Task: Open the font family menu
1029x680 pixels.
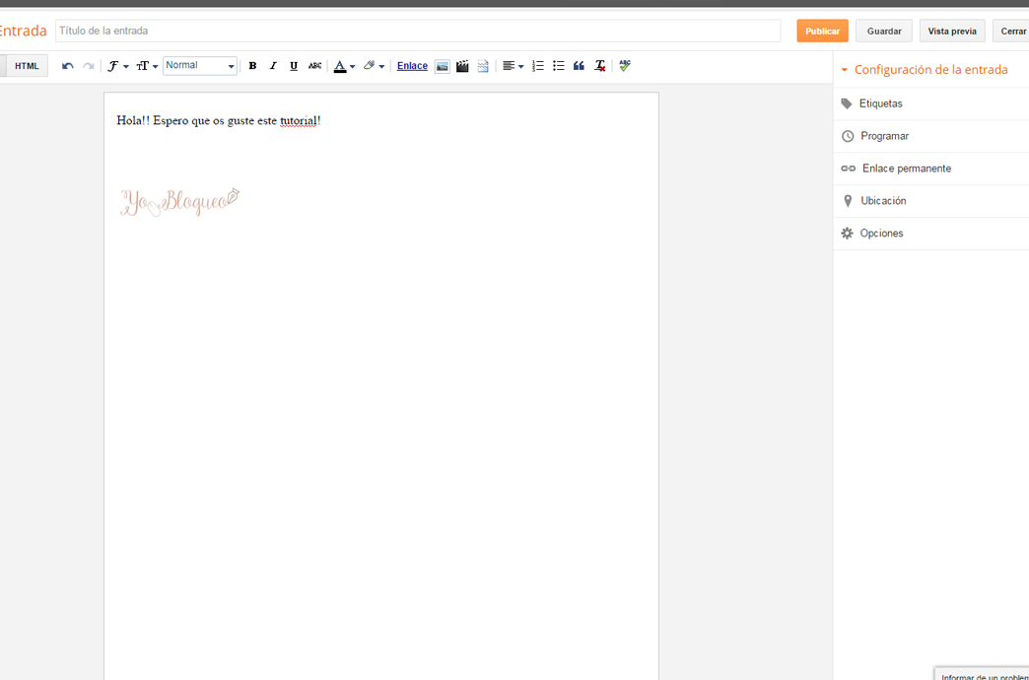Action: tap(117, 66)
